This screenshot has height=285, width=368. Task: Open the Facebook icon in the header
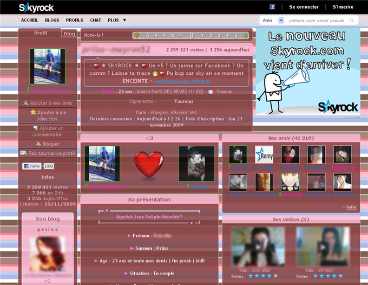click(272, 7)
